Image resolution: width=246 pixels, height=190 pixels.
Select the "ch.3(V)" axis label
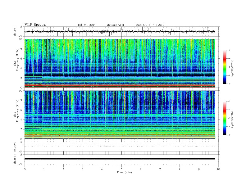(x=15, y=147)
